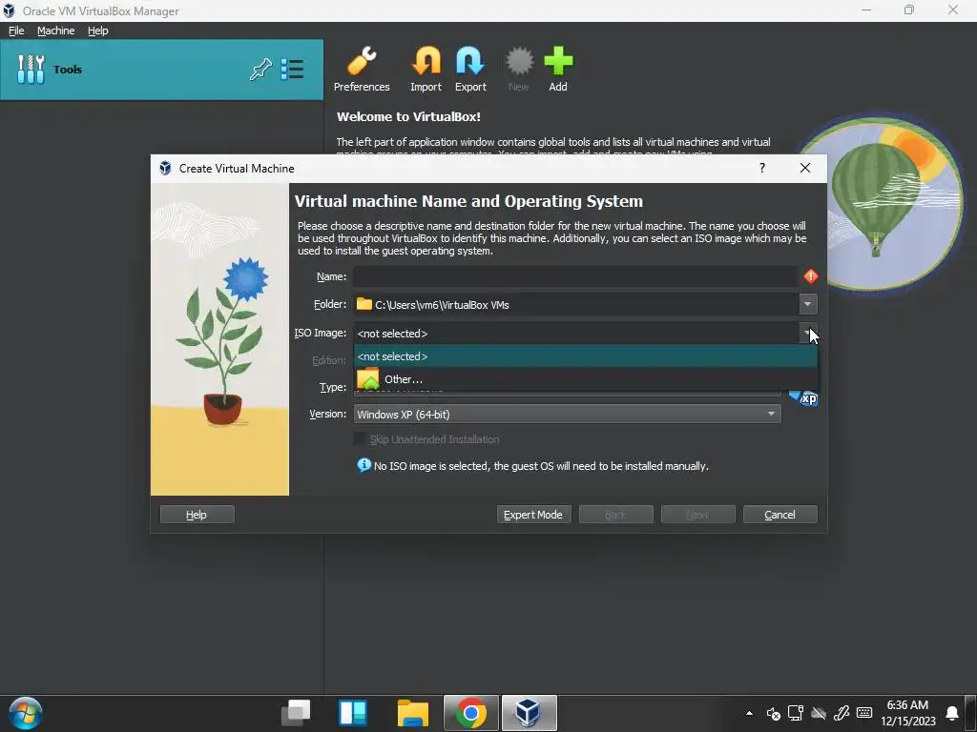Click the network tray icon
The width and height of the screenshot is (977, 732).
pos(796,713)
